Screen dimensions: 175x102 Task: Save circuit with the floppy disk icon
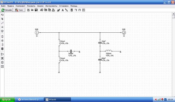coord(36,10)
